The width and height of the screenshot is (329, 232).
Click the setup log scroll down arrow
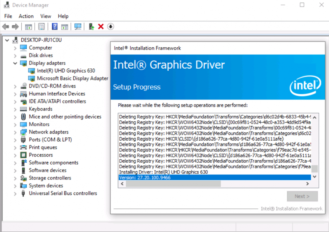click(x=314, y=177)
